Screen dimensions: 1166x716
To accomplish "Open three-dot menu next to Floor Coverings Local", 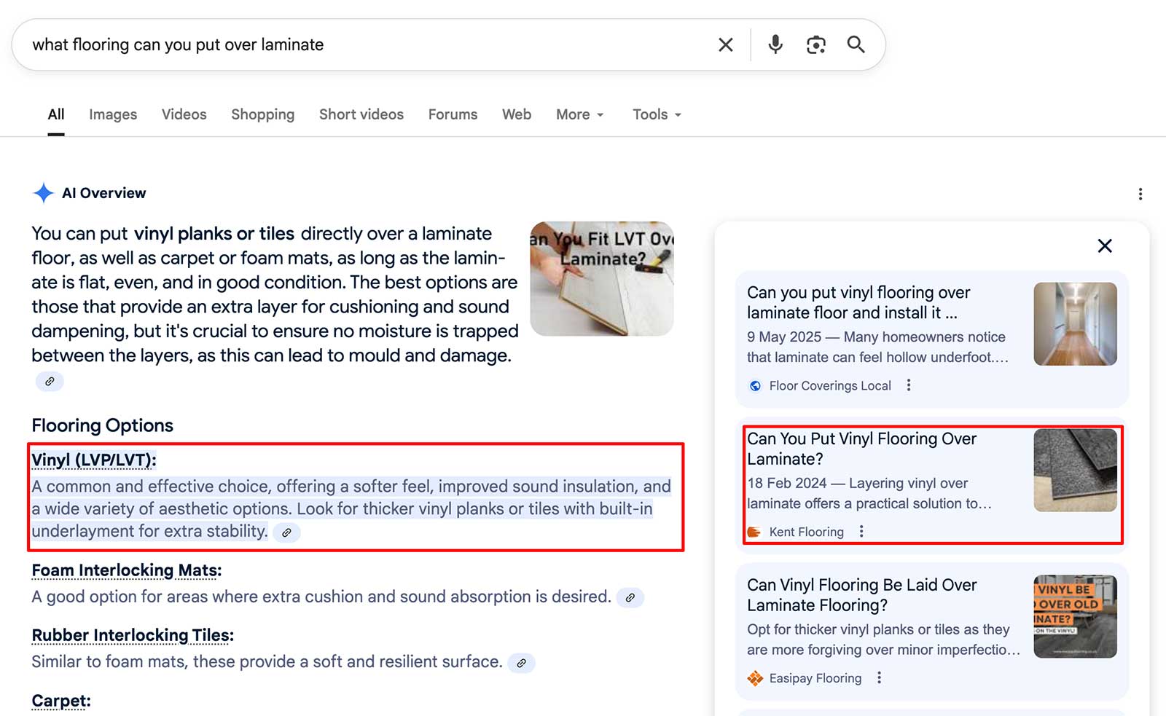I will (909, 385).
